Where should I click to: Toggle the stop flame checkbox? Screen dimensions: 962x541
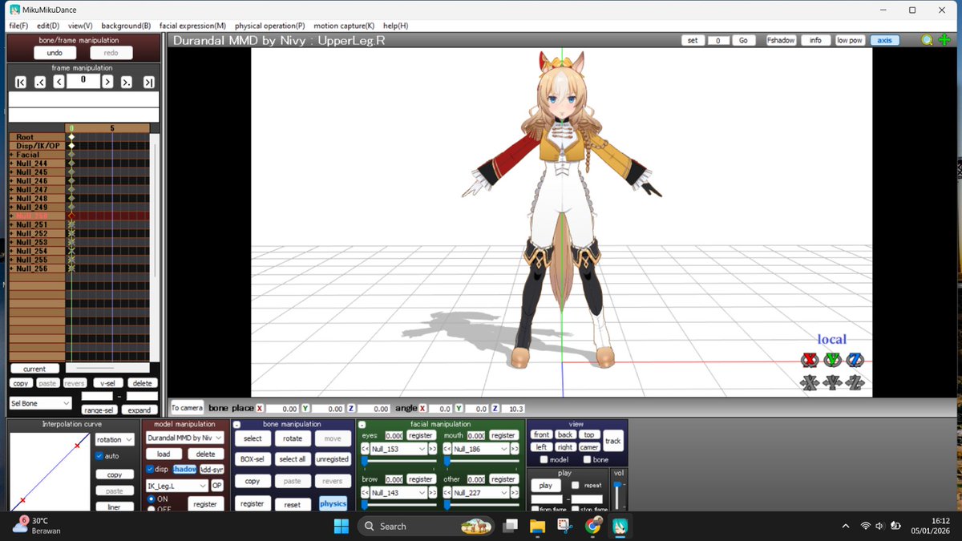pyautogui.click(x=575, y=509)
